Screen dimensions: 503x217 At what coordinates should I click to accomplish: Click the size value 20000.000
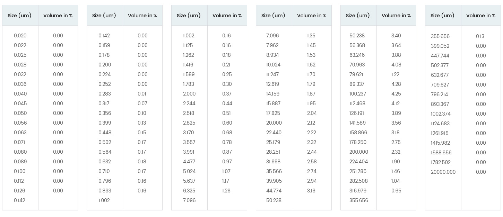coord(443,172)
